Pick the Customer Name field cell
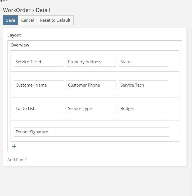The height and width of the screenshot is (196, 192). (x=39, y=85)
